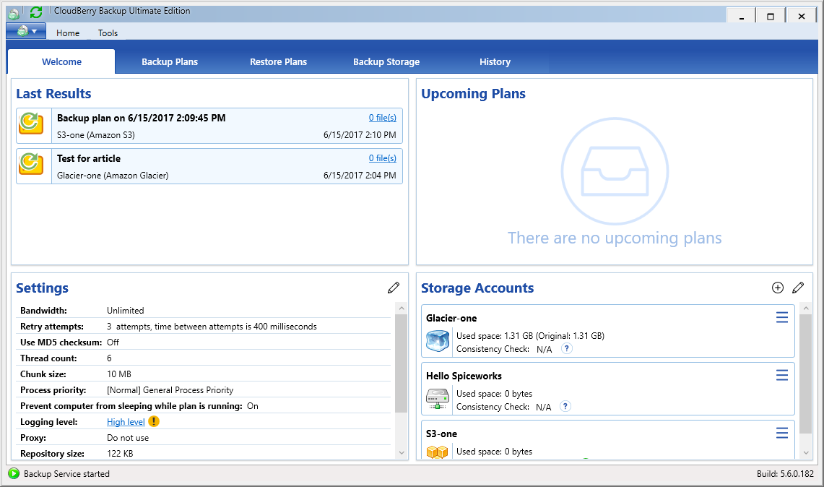
Task: Click the Backup Service started status icon
Action: [x=14, y=474]
